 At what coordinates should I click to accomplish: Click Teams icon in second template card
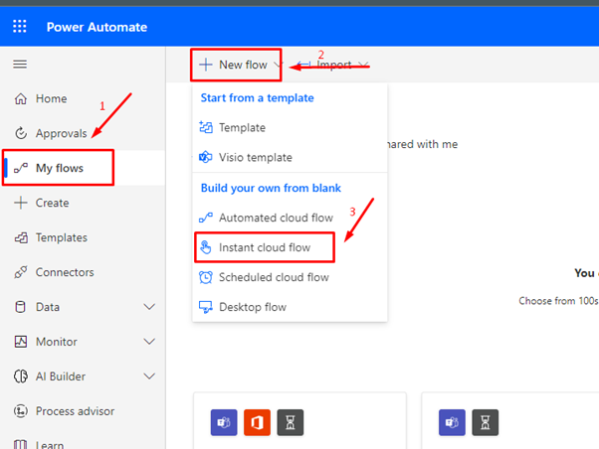tap(452, 423)
